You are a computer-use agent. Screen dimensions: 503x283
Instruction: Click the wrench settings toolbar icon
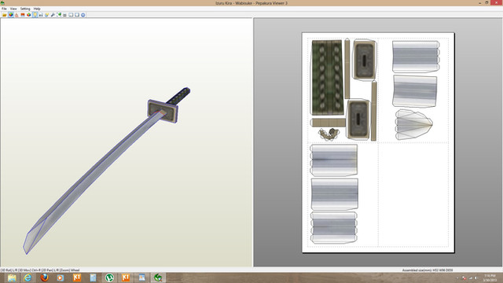tap(53, 15)
